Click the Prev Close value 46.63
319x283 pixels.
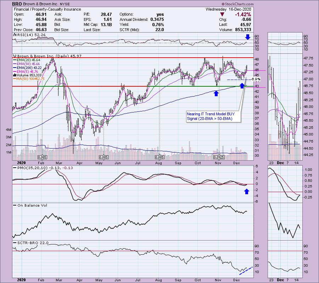click(x=41, y=30)
